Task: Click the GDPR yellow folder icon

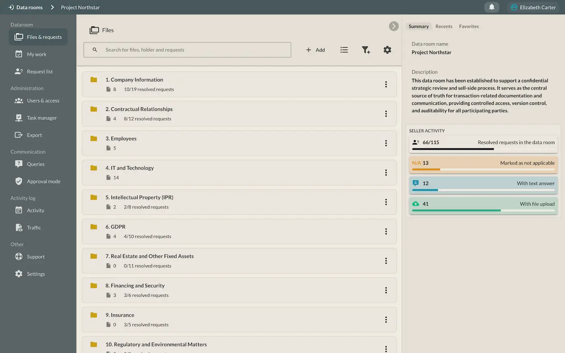Action: [x=94, y=227]
